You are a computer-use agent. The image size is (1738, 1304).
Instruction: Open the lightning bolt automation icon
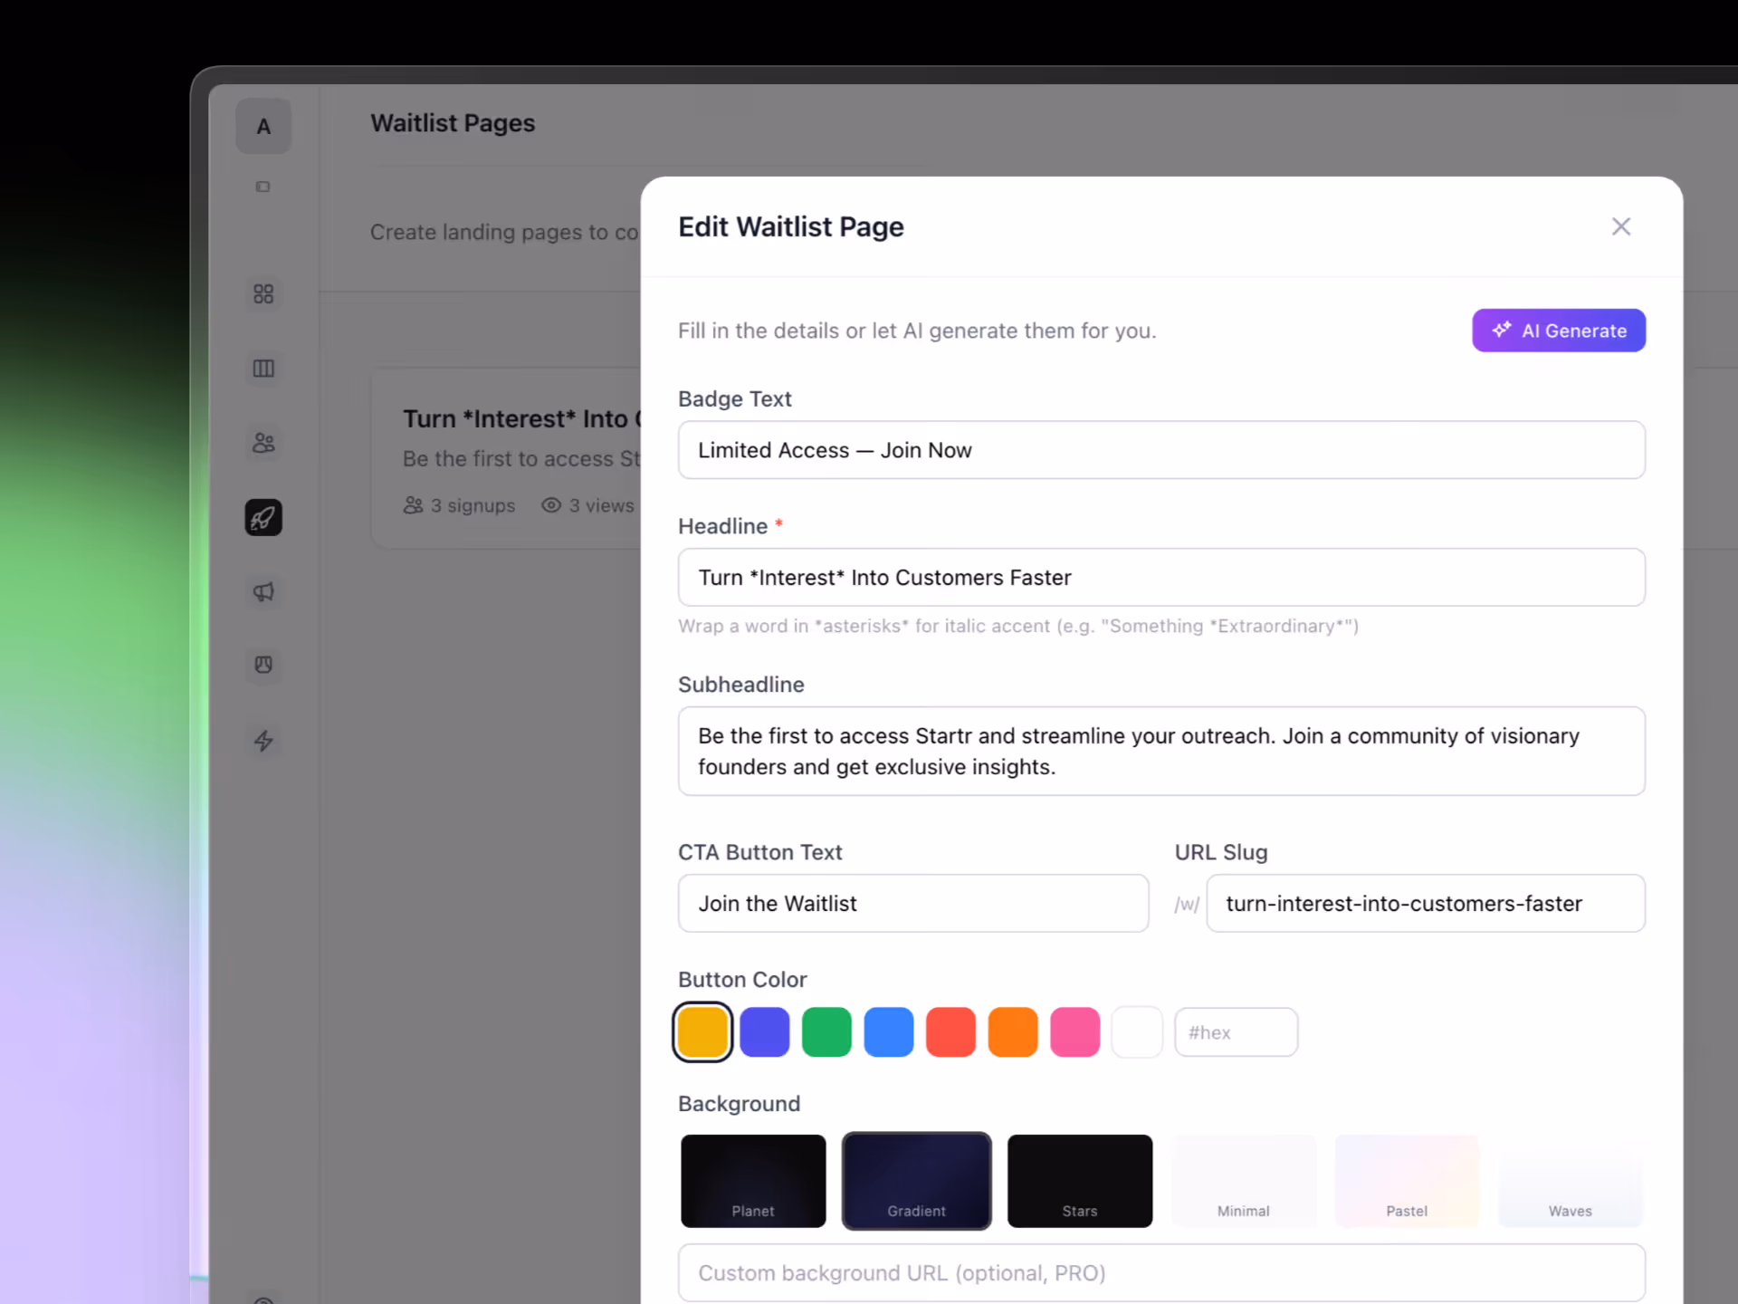(x=263, y=741)
